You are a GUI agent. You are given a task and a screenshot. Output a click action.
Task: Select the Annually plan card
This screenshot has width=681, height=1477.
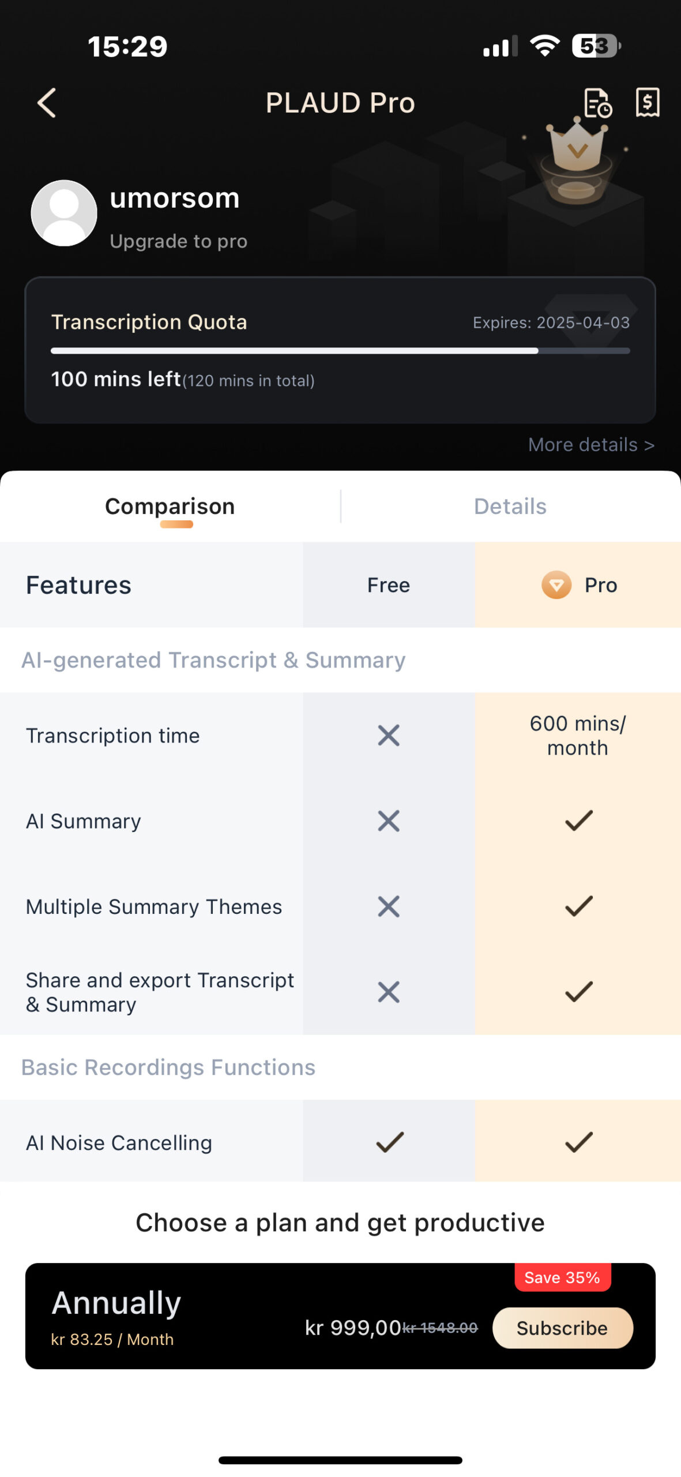coord(340,1316)
